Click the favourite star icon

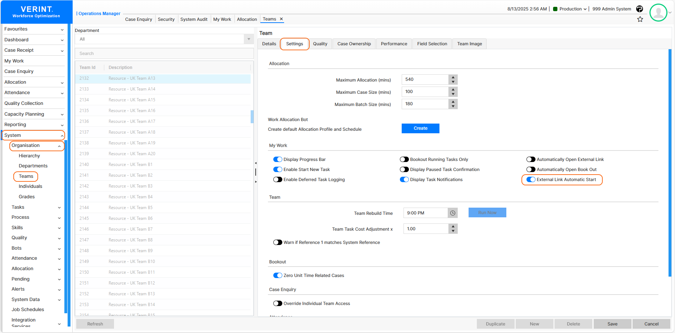point(640,19)
